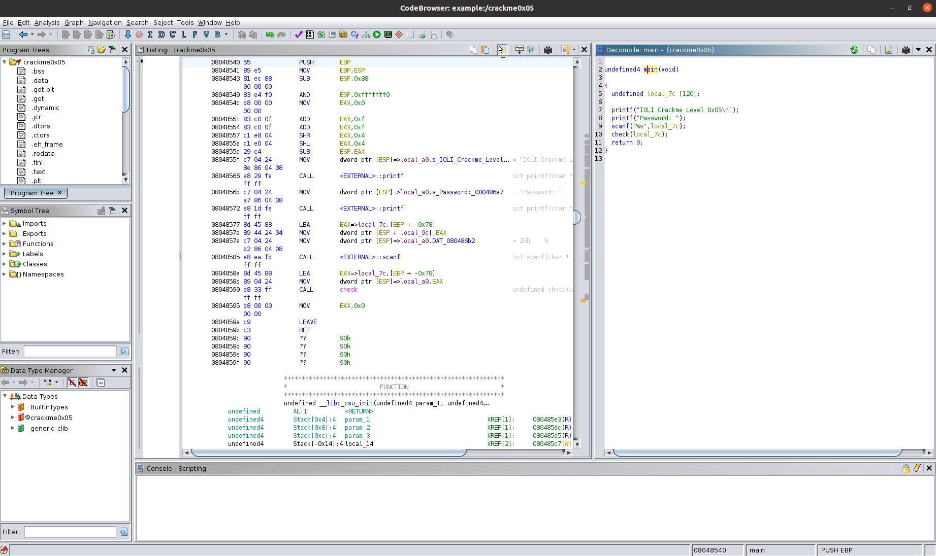Open the Decompiler toolbar icon

click(x=354, y=34)
